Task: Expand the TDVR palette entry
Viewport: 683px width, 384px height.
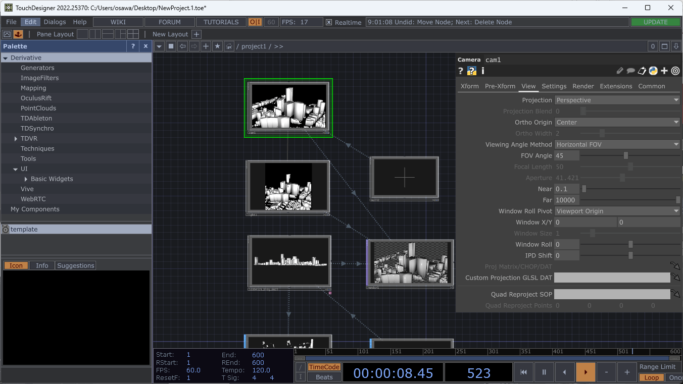Action: click(x=16, y=138)
